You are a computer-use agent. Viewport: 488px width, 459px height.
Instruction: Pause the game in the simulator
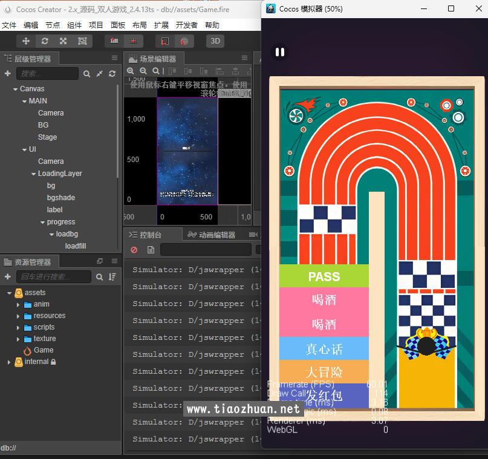point(279,53)
